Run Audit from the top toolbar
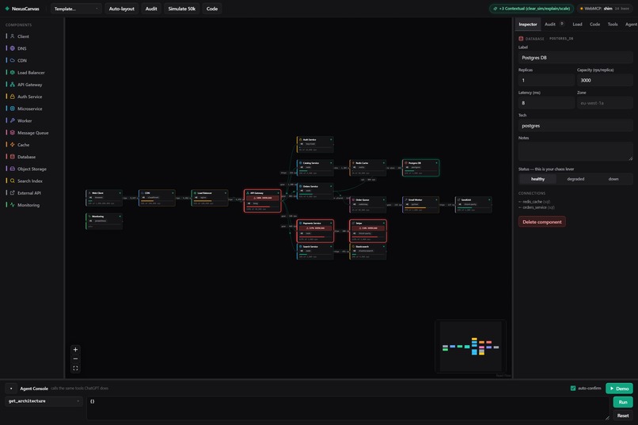Screen dimensions: 638x425 [x=151, y=9]
